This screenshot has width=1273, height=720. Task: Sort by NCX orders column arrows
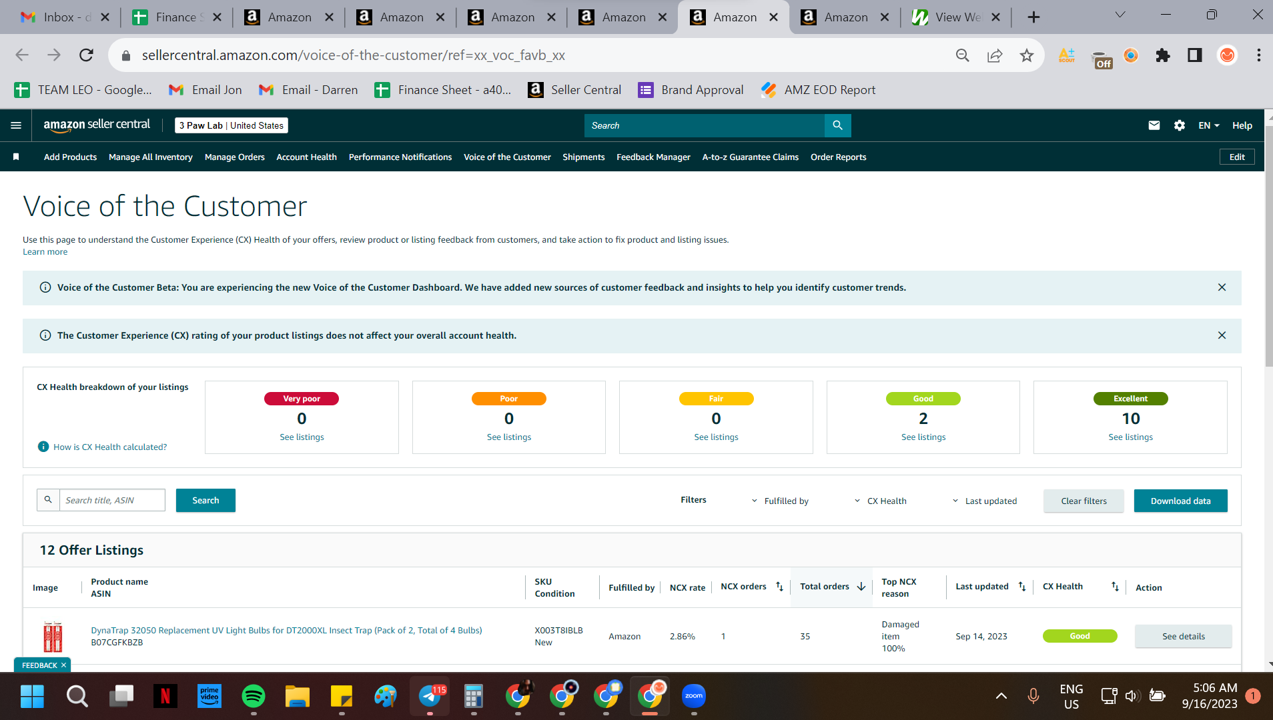point(779,587)
